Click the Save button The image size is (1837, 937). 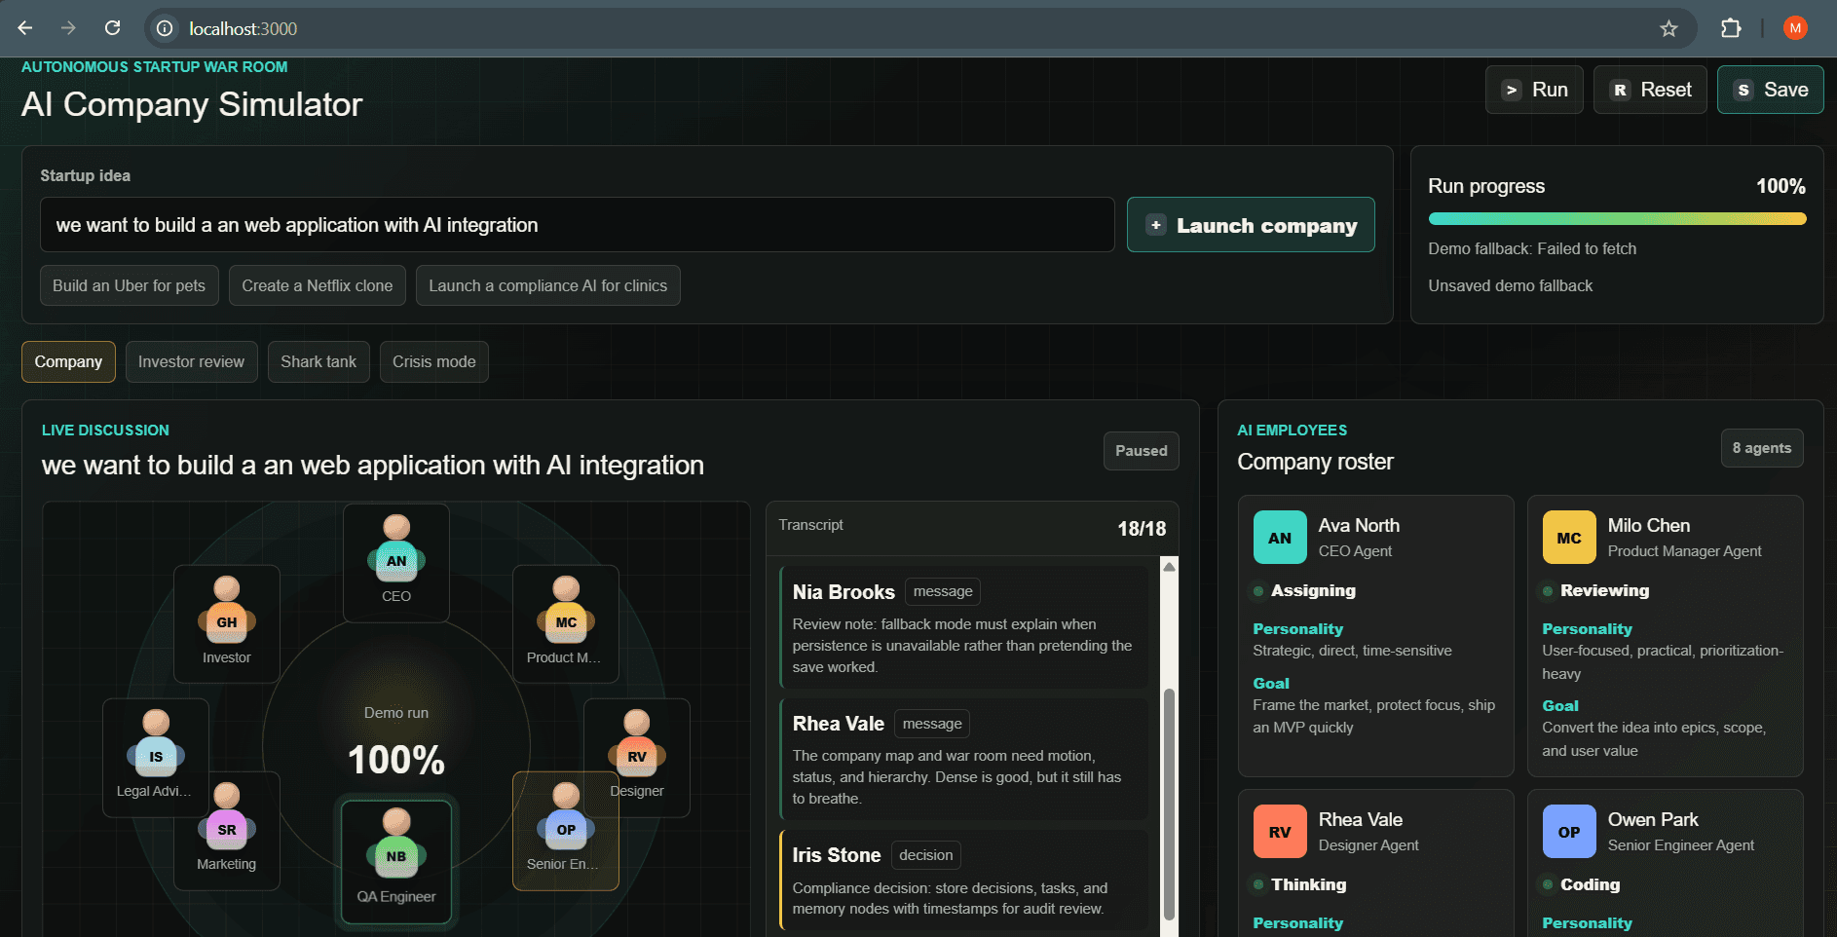tap(1770, 90)
